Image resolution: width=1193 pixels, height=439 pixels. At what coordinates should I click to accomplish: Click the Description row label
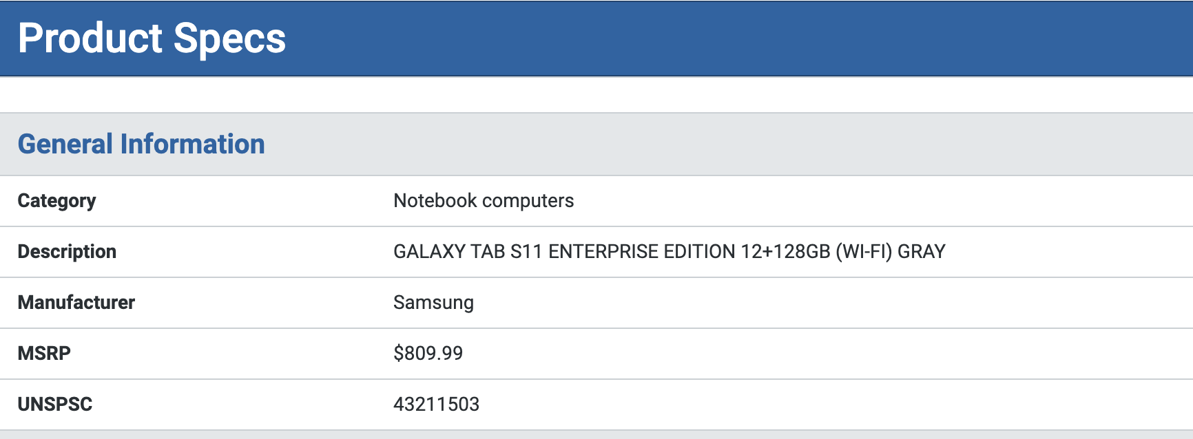click(x=67, y=252)
